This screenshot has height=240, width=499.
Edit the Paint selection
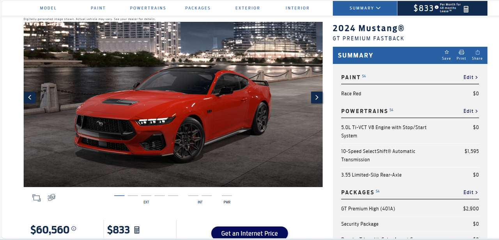471,77
